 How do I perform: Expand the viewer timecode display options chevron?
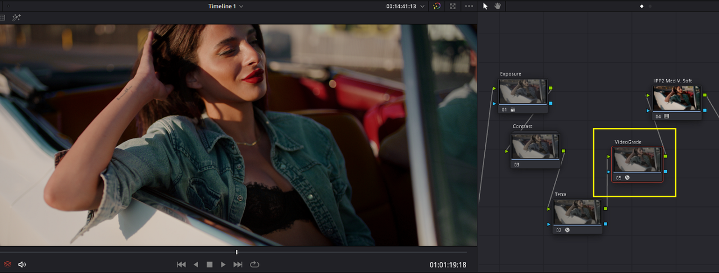tap(424, 7)
